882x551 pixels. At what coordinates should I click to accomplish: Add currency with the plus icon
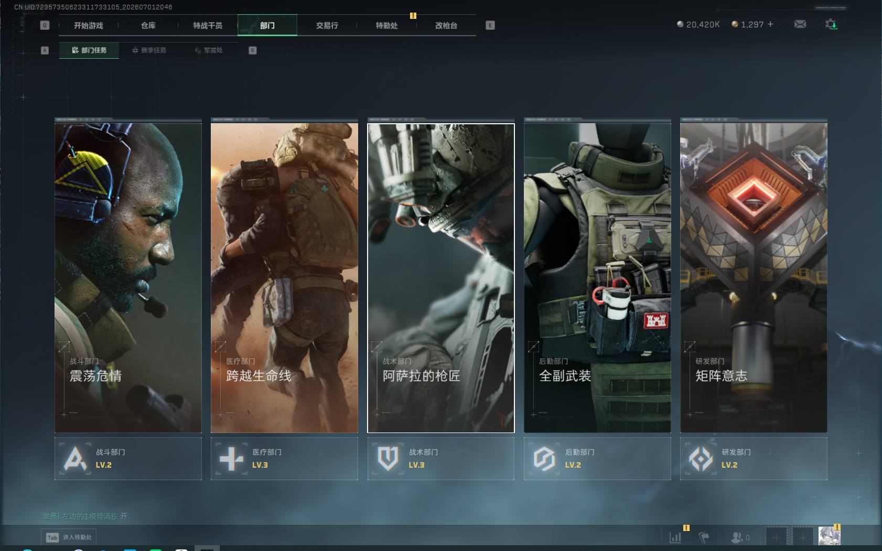[x=770, y=24]
